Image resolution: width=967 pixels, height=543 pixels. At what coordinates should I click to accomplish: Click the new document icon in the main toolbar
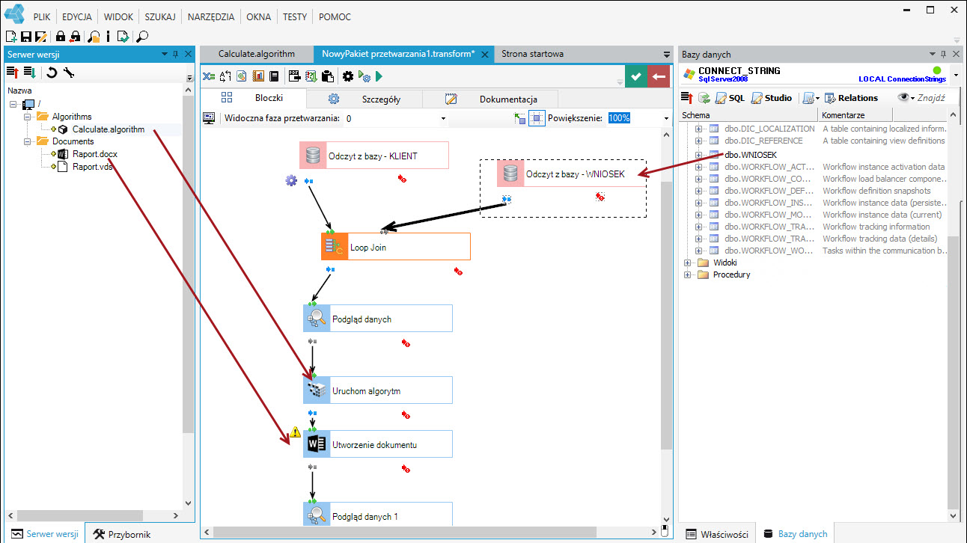[11, 36]
